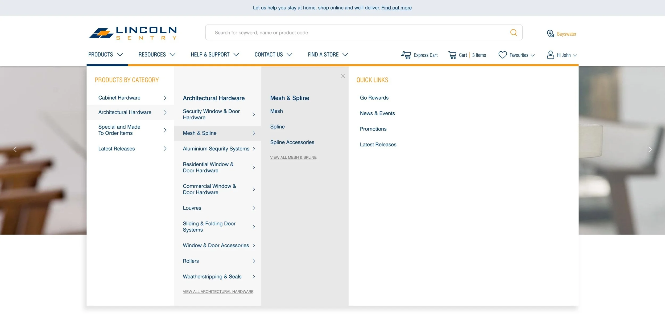The width and height of the screenshot is (665, 315).
Task: Open Express Cart via the speeding cart icon
Action: (x=406, y=55)
